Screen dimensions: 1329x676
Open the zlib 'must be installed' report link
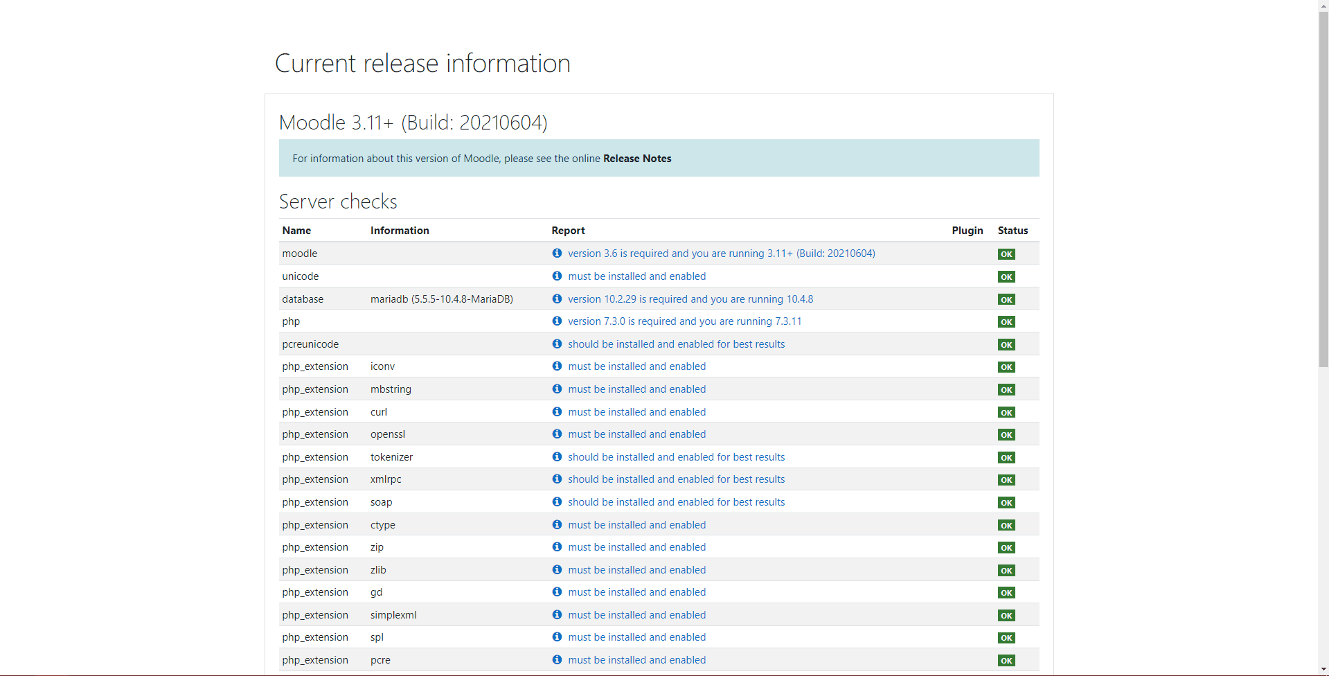(x=637, y=570)
